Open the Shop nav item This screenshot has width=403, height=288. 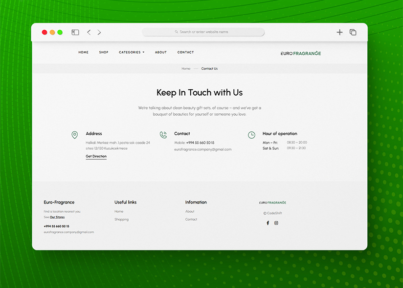point(104,52)
